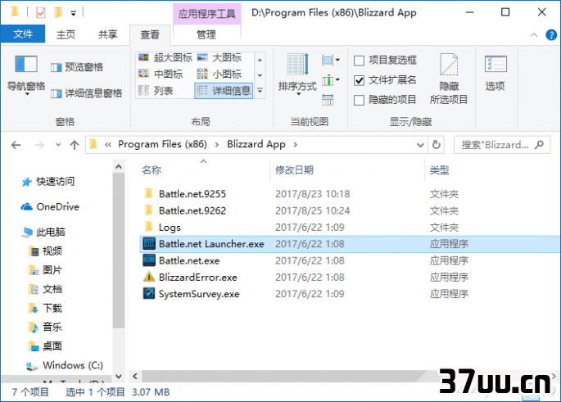Select Medium icons (中图标) layout

(x=161, y=74)
